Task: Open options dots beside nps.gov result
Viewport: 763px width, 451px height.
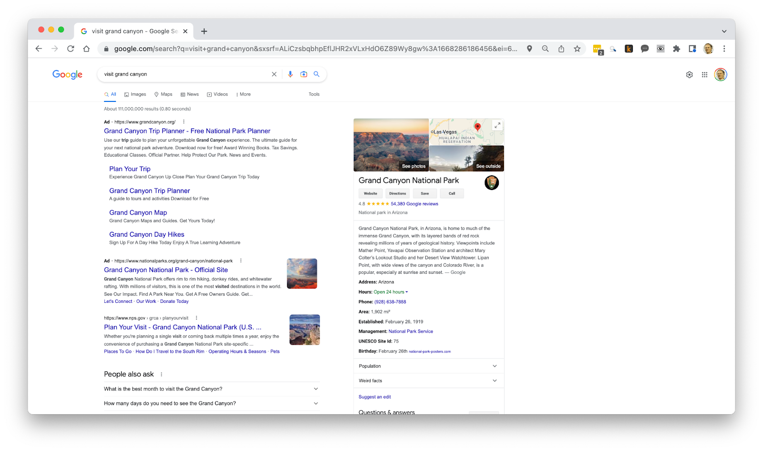Action: coord(196,318)
